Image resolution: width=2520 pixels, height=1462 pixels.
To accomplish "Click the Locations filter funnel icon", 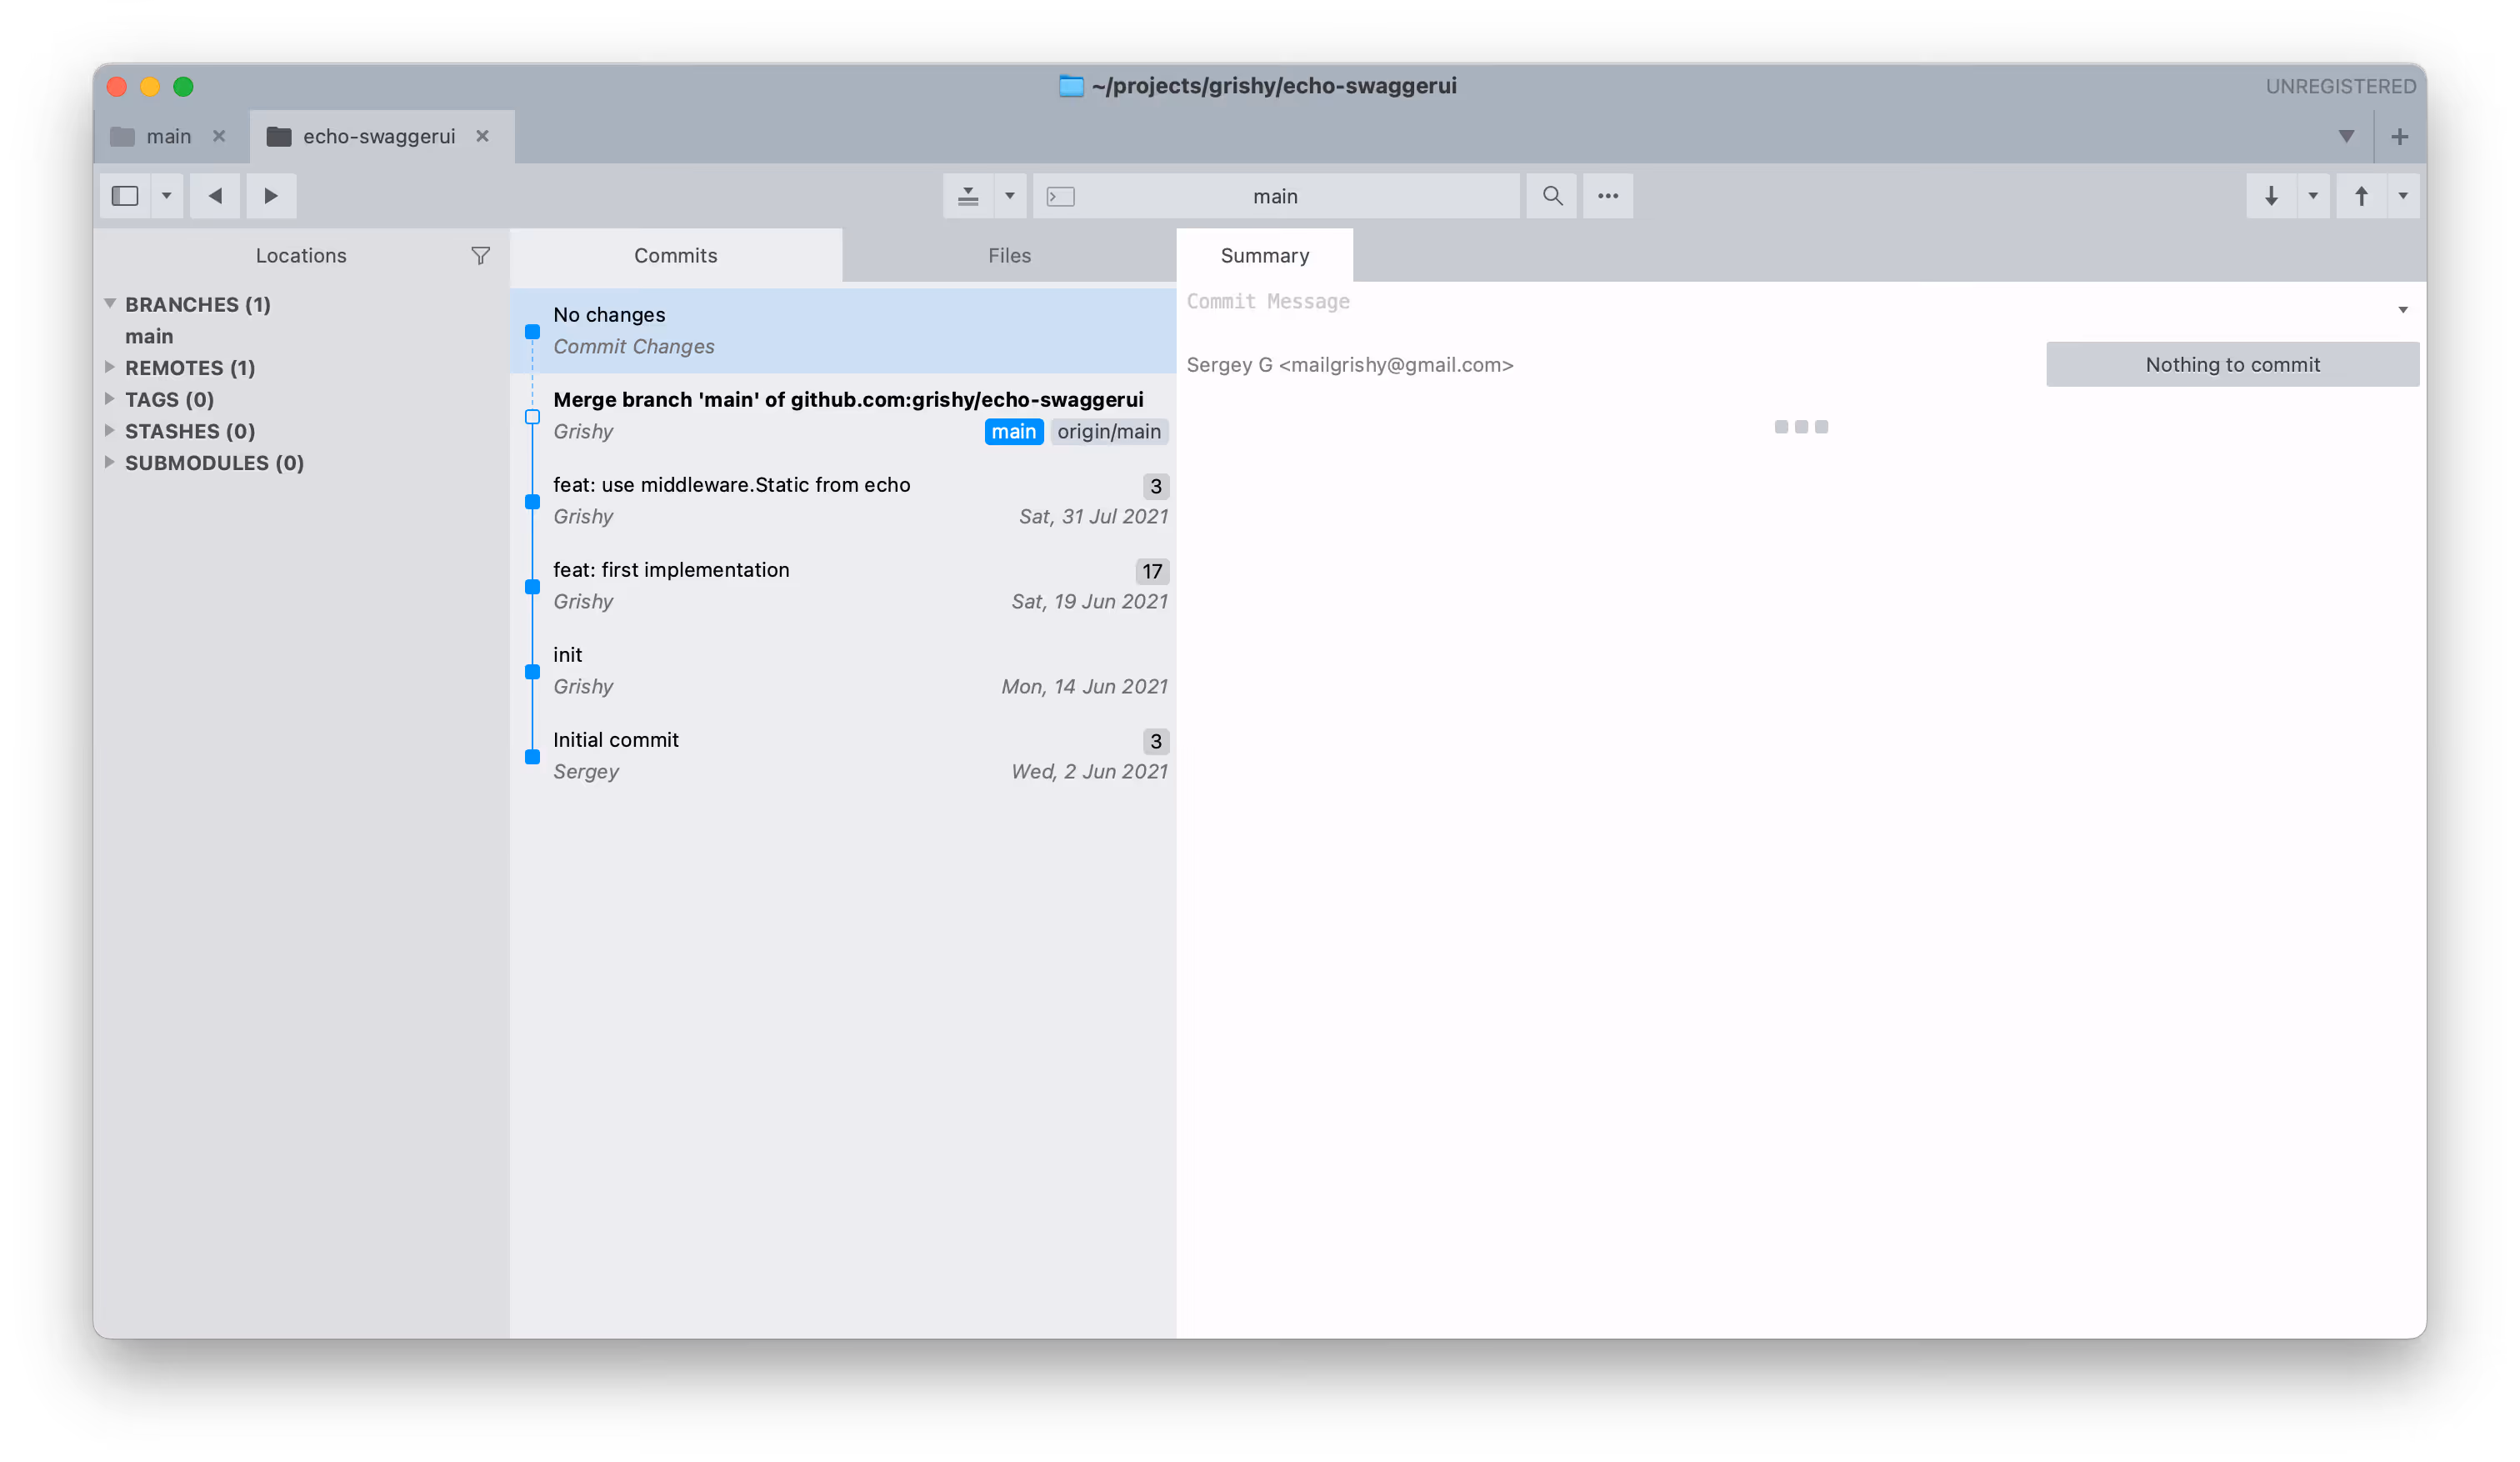I will pyautogui.click(x=480, y=256).
